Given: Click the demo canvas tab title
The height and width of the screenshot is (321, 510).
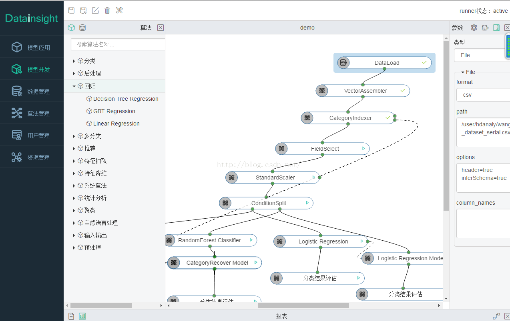Looking at the screenshot, I should pyautogui.click(x=307, y=28).
